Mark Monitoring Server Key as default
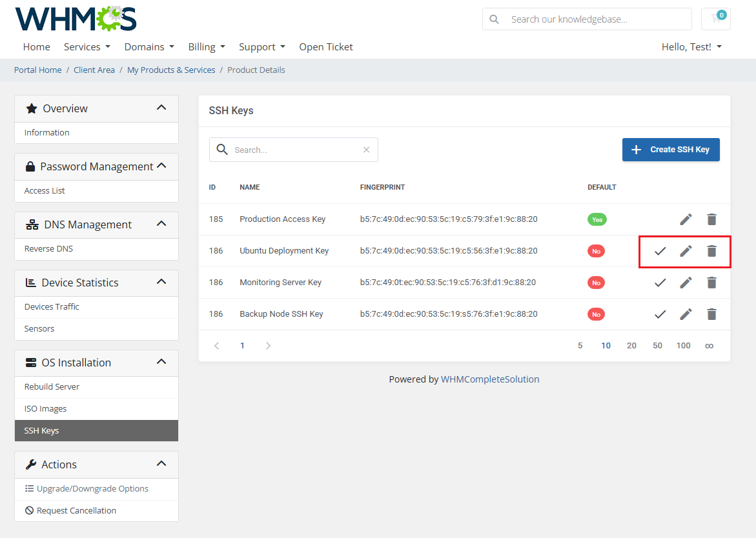The height and width of the screenshot is (538, 756). point(660,283)
